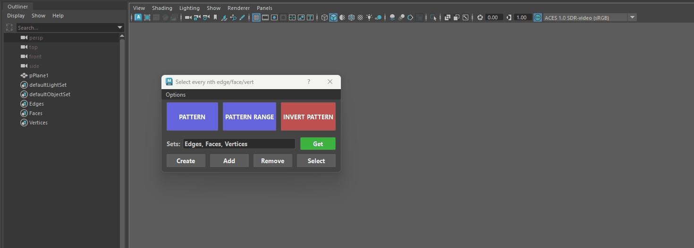Click the camera Bookmarks icon
The height and width of the screenshot is (248, 694).
tap(215, 17)
